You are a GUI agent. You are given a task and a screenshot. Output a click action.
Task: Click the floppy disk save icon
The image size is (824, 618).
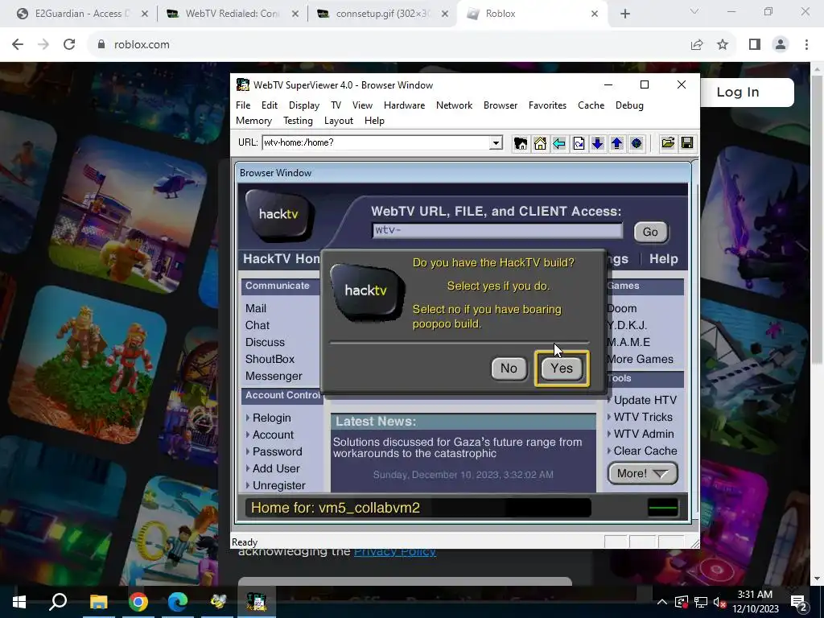687,143
